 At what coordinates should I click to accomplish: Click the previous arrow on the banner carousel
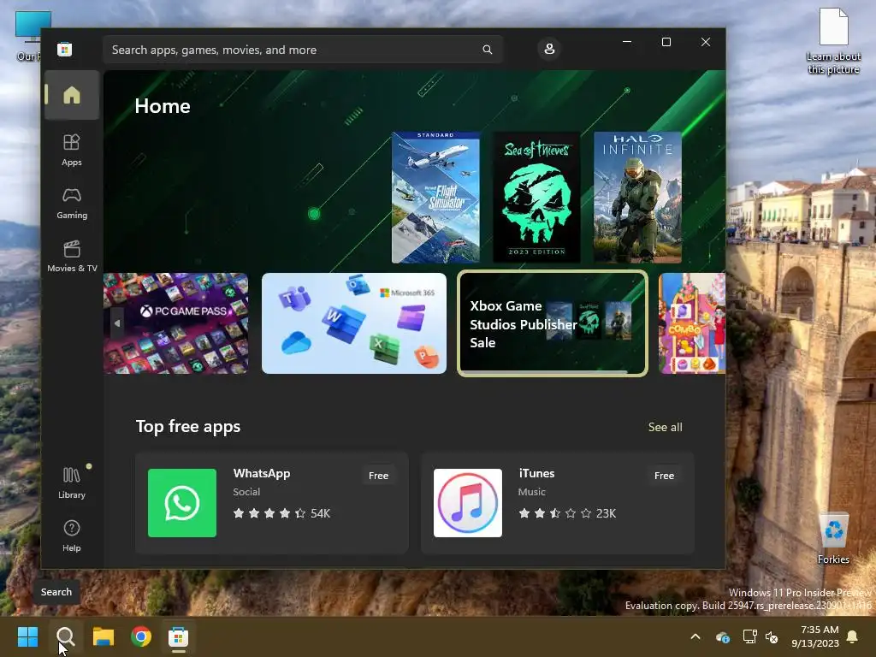pos(116,323)
